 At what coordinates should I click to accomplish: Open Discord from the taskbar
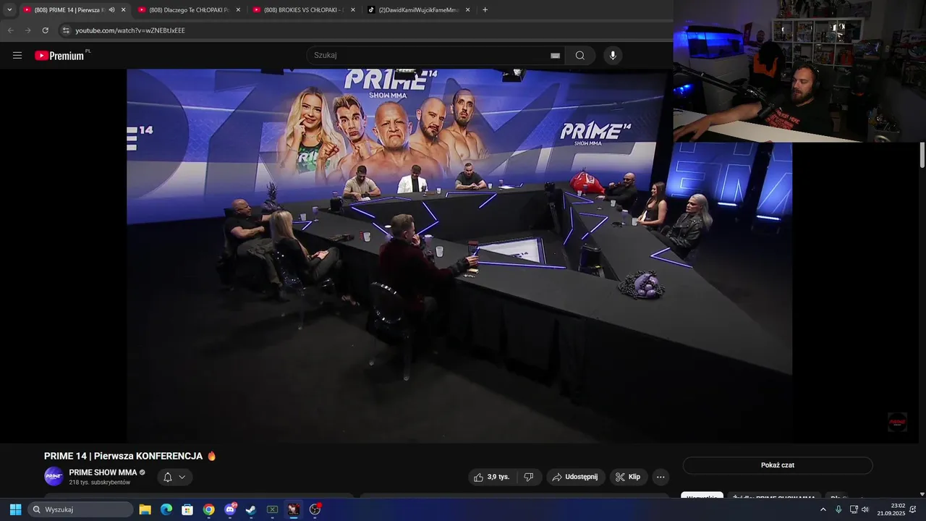[x=230, y=509]
